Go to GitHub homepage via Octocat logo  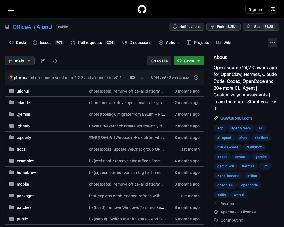pos(142,9)
